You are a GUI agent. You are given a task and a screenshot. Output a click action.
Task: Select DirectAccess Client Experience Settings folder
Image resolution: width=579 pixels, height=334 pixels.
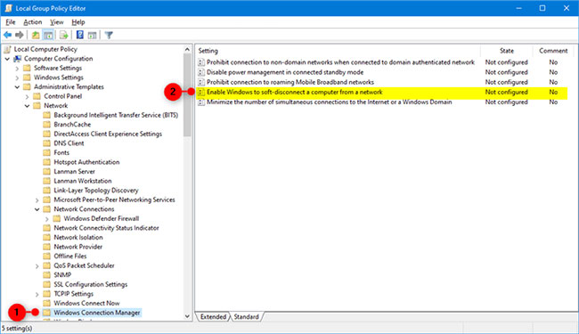(x=108, y=134)
